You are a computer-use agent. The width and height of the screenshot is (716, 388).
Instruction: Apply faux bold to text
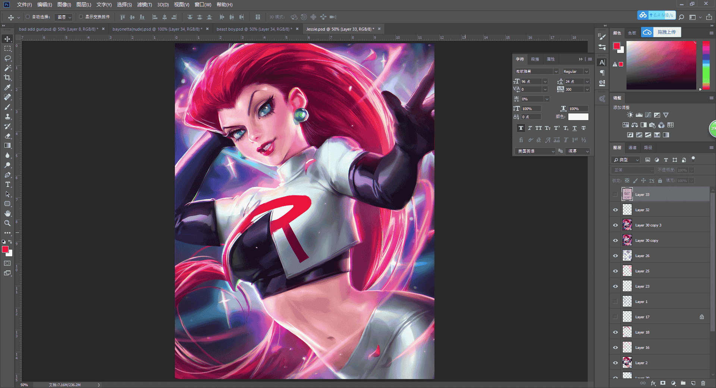coord(521,128)
